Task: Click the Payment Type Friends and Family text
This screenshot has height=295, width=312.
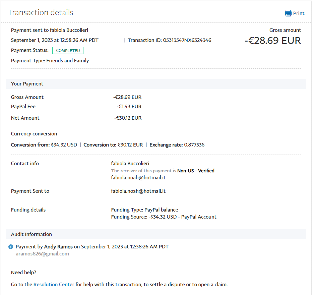Action: click(x=50, y=61)
